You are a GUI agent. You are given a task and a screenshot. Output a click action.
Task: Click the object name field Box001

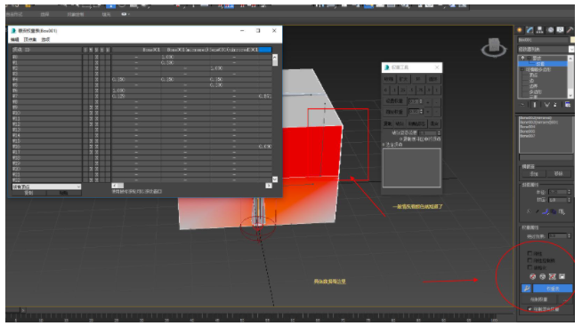pos(543,39)
